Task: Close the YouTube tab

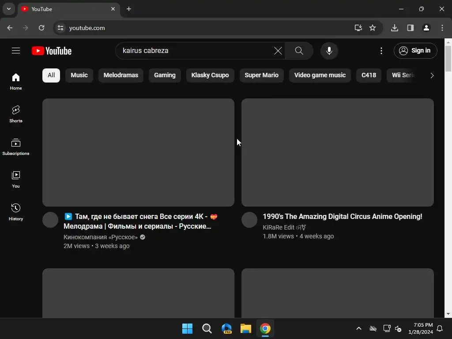Action: (x=113, y=9)
